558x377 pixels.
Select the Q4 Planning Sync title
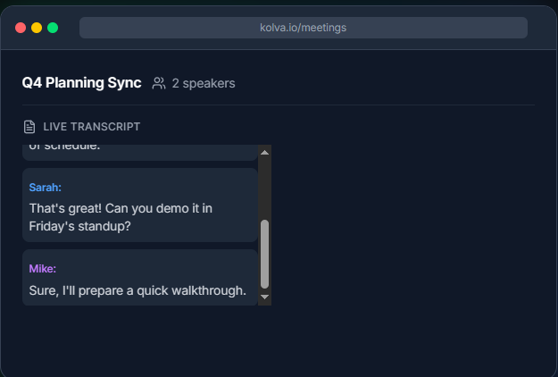81,83
